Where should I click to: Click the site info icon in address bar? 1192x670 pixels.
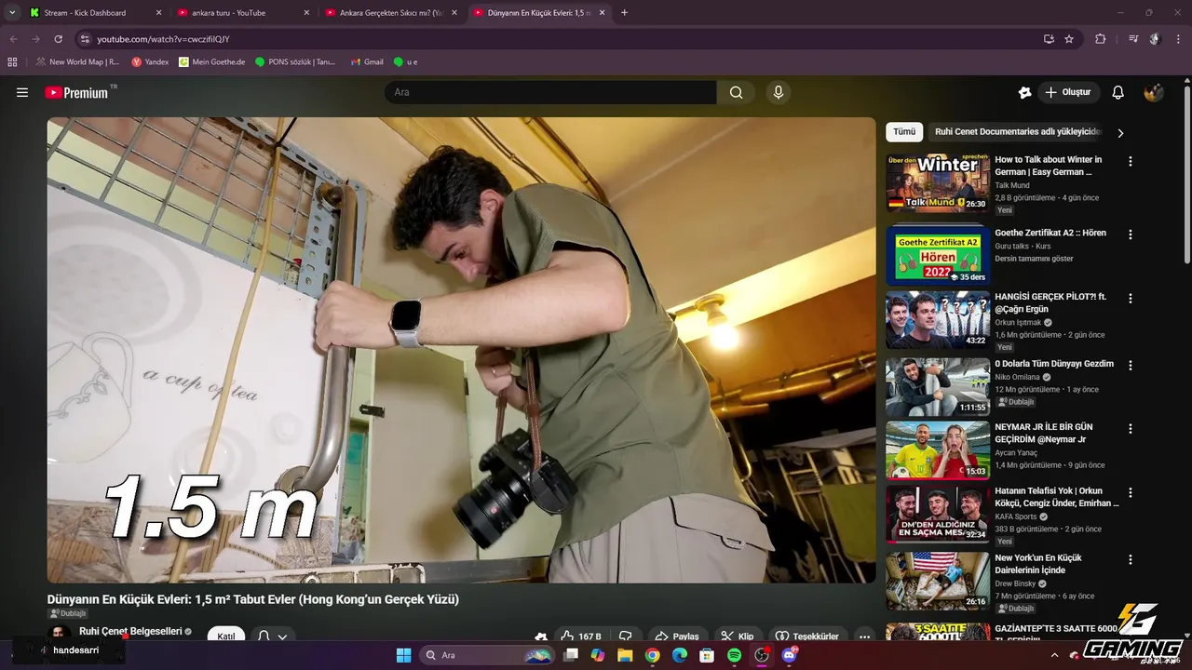[85, 39]
